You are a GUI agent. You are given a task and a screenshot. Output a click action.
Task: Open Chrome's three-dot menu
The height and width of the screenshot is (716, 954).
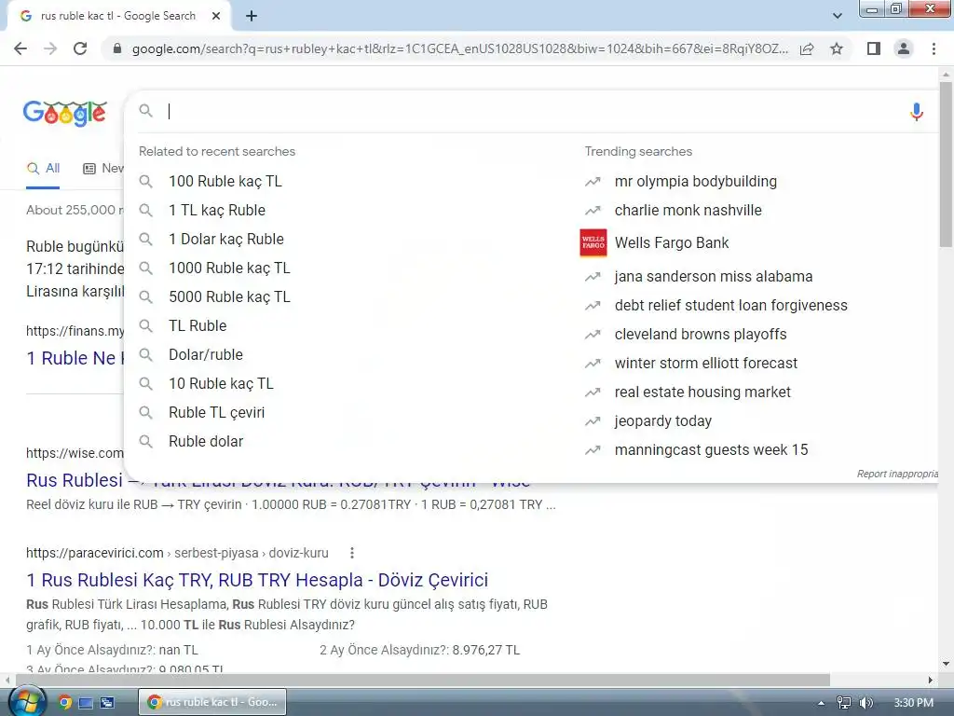pos(934,48)
